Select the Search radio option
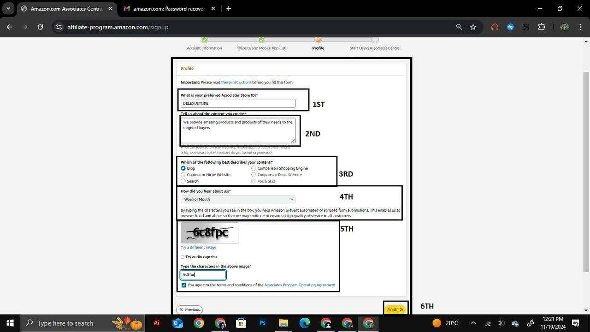 coord(183,181)
